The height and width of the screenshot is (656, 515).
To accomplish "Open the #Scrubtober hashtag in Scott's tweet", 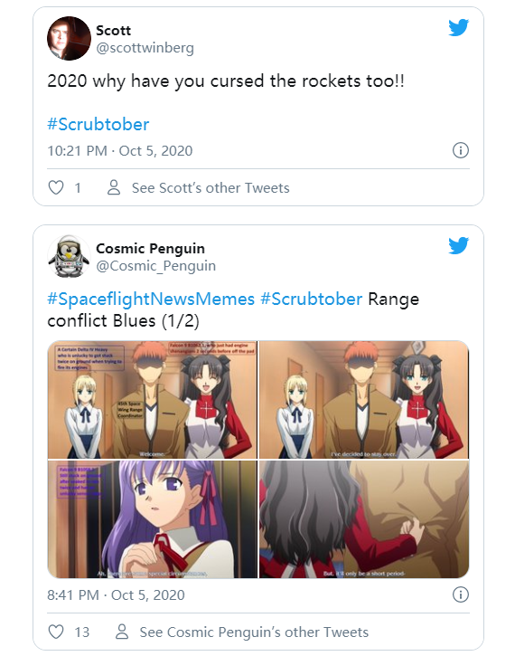I will point(98,124).
